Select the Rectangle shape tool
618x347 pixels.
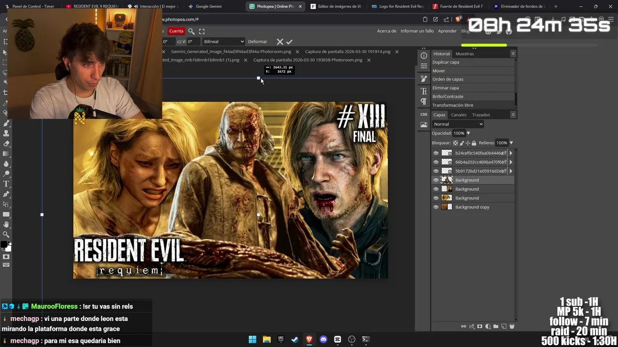coord(6,214)
